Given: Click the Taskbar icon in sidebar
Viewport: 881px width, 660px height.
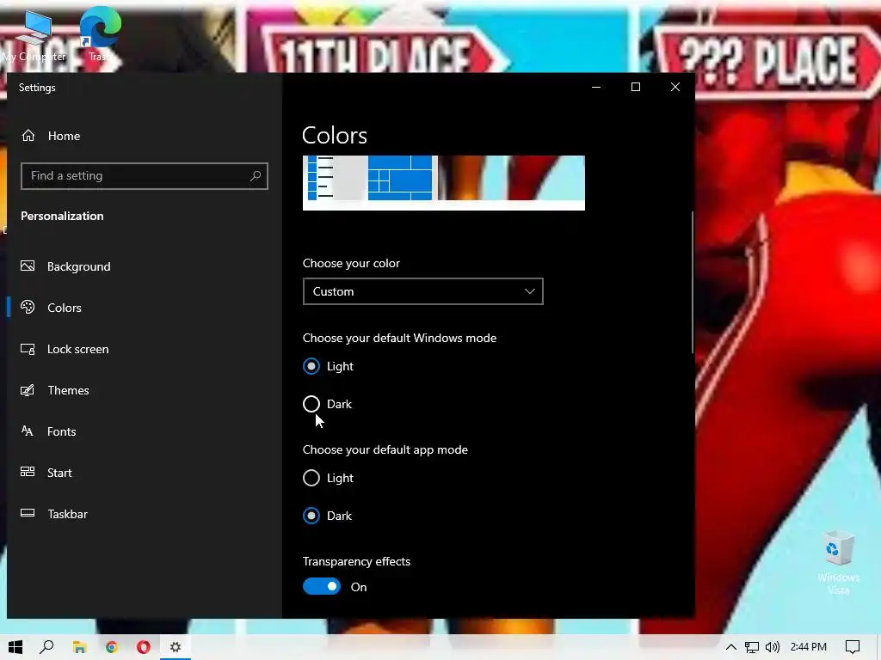Looking at the screenshot, I should tap(28, 513).
